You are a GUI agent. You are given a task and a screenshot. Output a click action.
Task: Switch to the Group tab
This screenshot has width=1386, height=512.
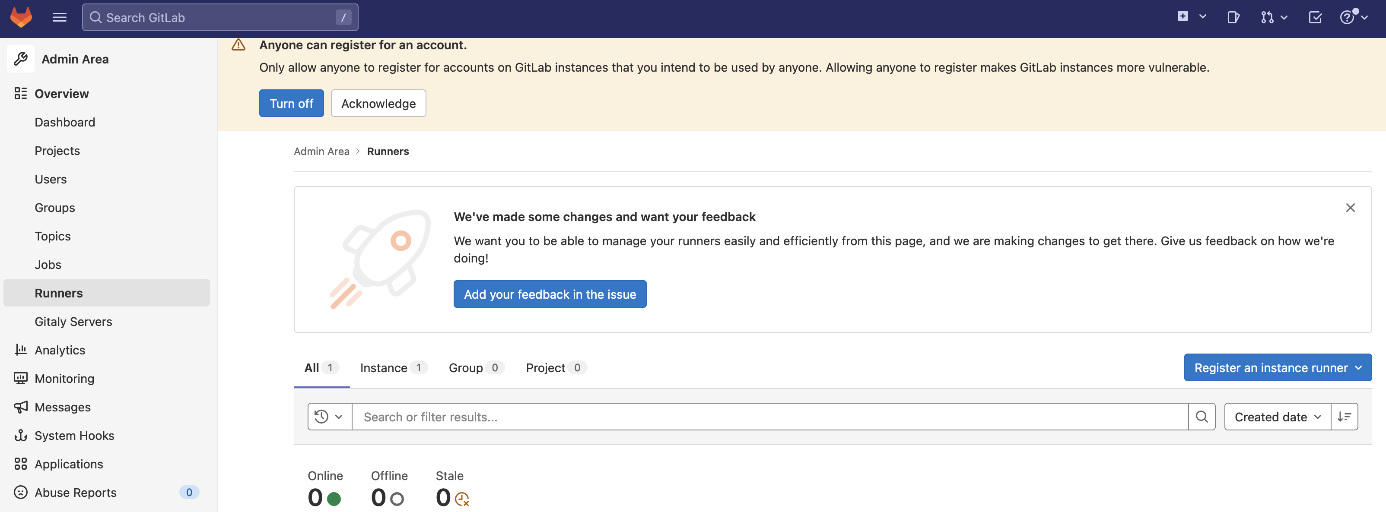point(465,367)
